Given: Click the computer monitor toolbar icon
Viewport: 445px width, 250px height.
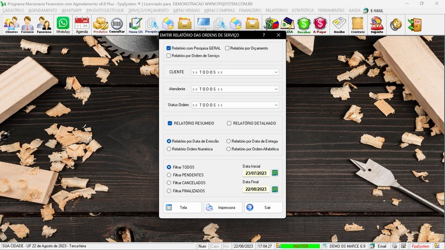Looking at the screenshot, I should (204, 23).
